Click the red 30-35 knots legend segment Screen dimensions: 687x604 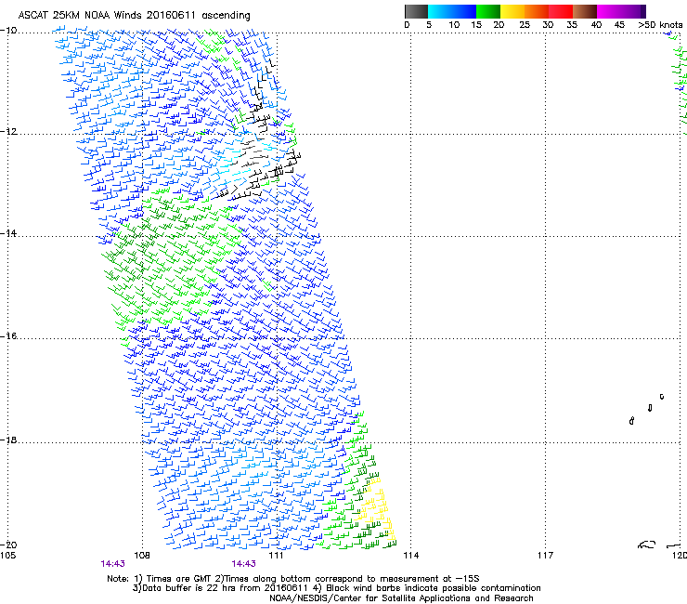[x=561, y=11]
